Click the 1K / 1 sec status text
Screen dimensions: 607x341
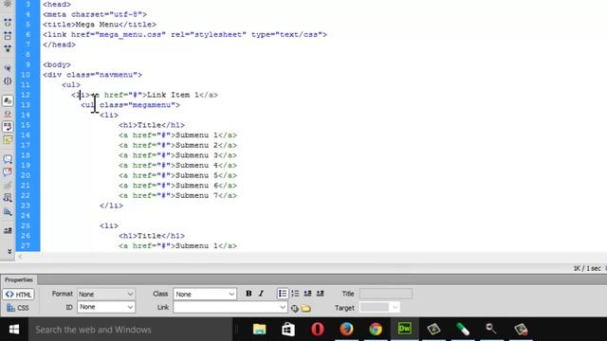tap(587, 268)
